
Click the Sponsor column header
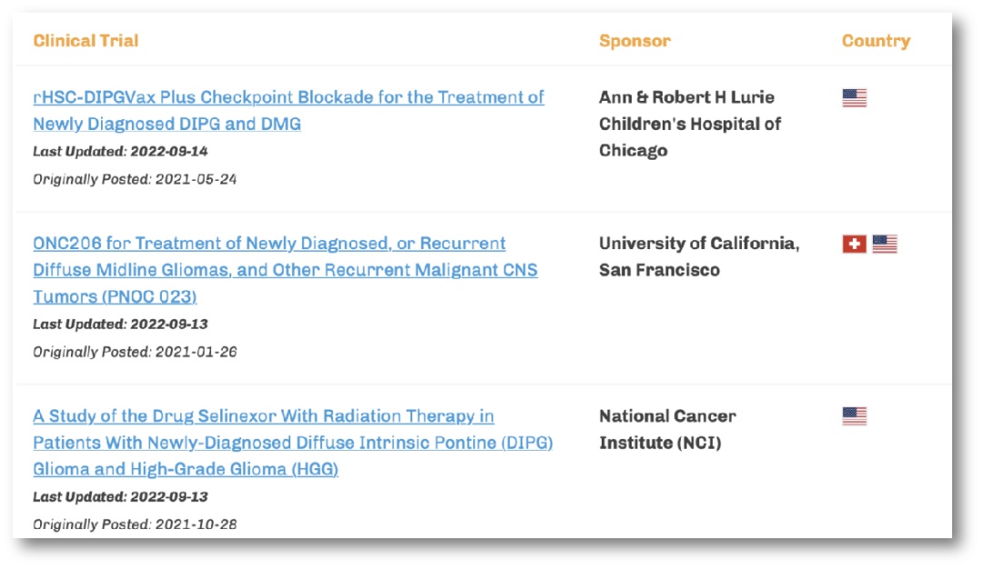634,41
